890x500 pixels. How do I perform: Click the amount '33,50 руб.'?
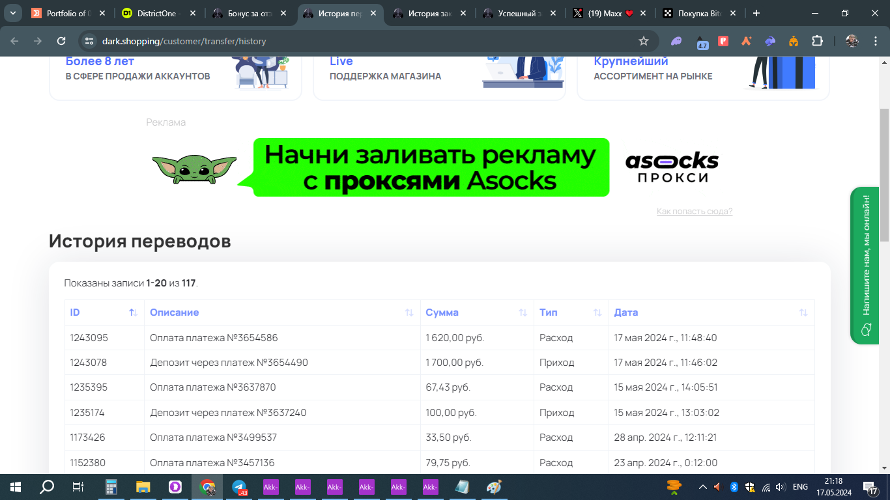point(448,437)
